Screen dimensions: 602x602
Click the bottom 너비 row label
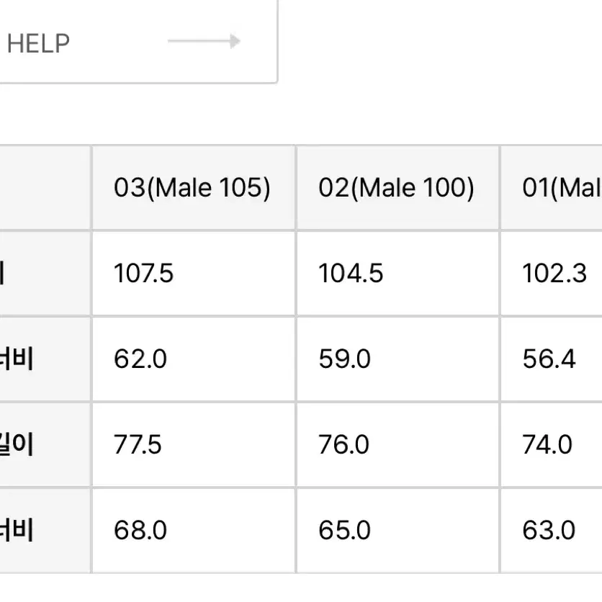(x=45, y=531)
